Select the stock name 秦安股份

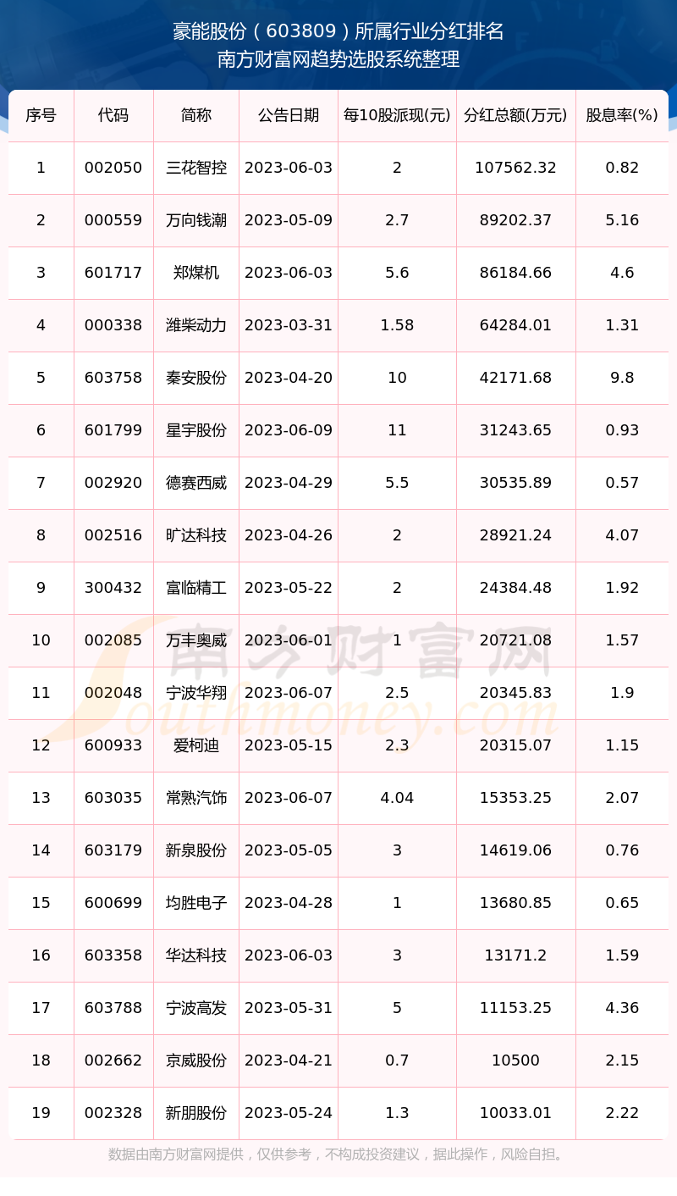tap(196, 378)
